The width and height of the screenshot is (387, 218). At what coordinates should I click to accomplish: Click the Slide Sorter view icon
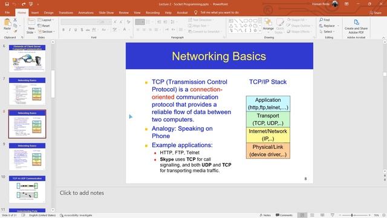point(312,216)
